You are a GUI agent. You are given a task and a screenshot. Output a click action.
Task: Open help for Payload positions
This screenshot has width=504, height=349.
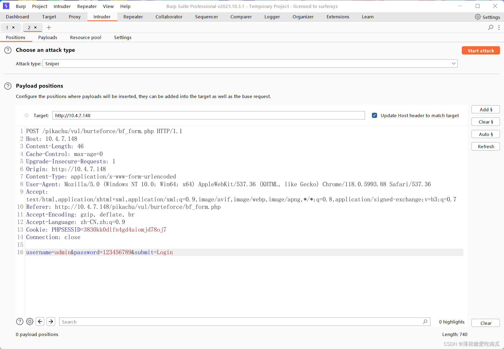coord(8,86)
